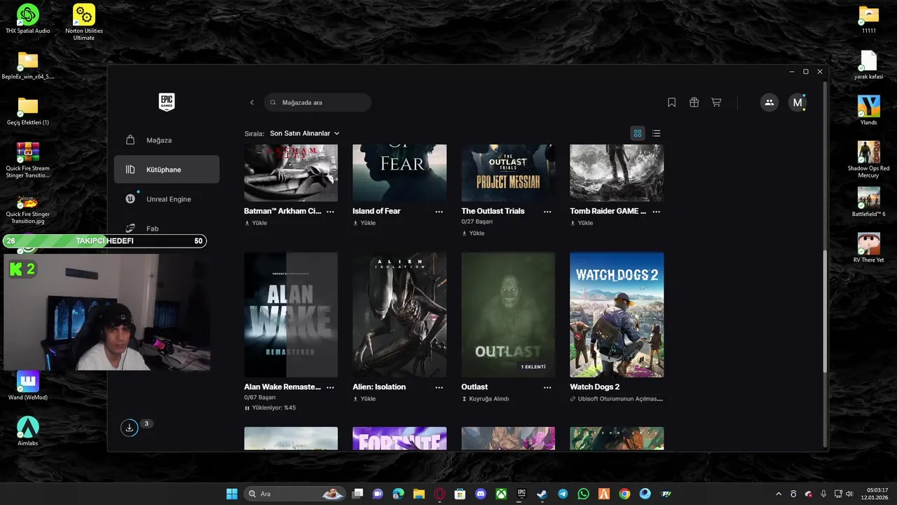Open Steam from the taskbar
897x505 pixels.
point(542,494)
